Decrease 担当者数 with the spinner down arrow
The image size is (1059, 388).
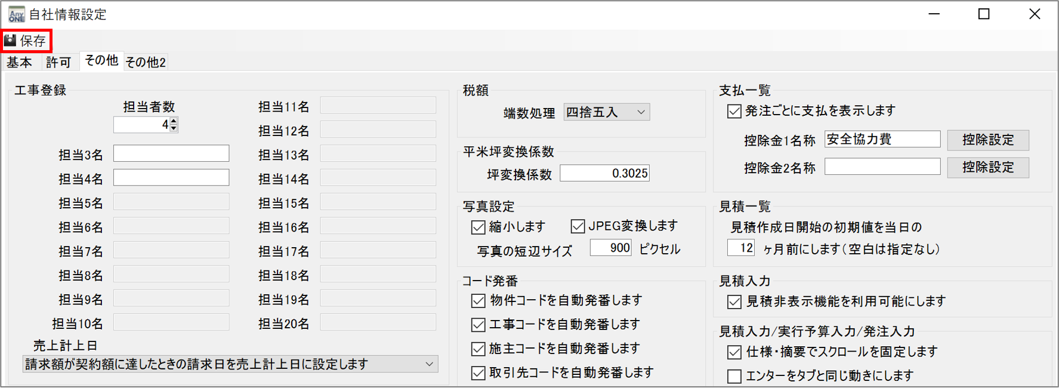174,128
